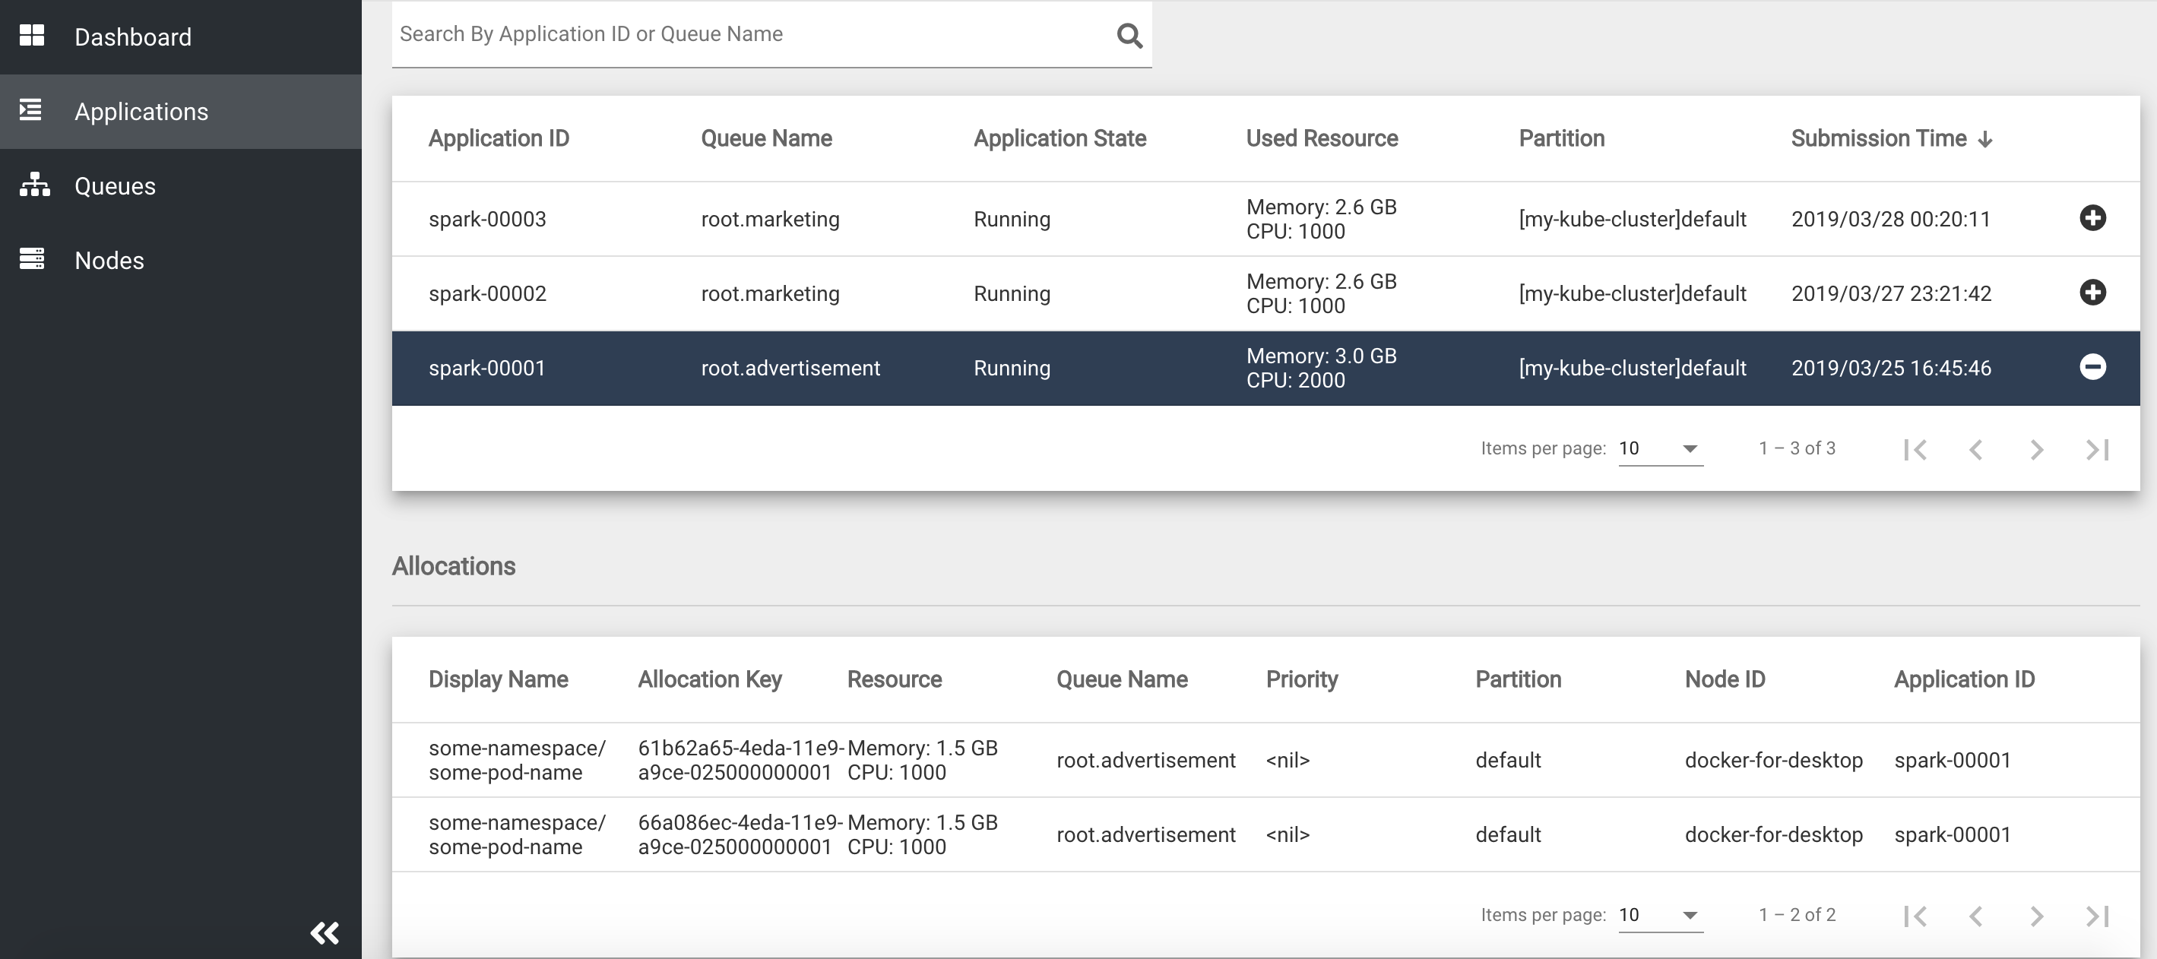
Task: Select Applications in the sidebar
Action: [181, 112]
